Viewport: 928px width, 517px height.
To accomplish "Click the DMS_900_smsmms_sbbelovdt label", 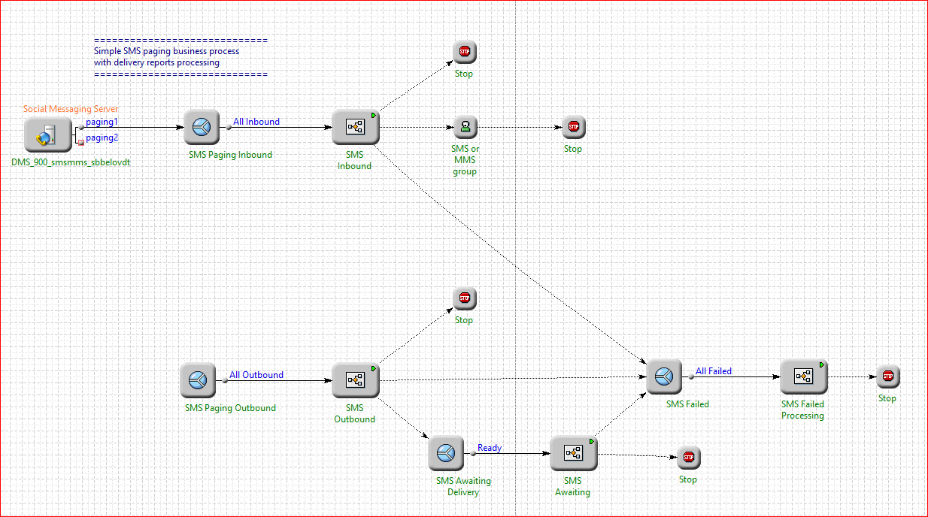I will [71, 162].
